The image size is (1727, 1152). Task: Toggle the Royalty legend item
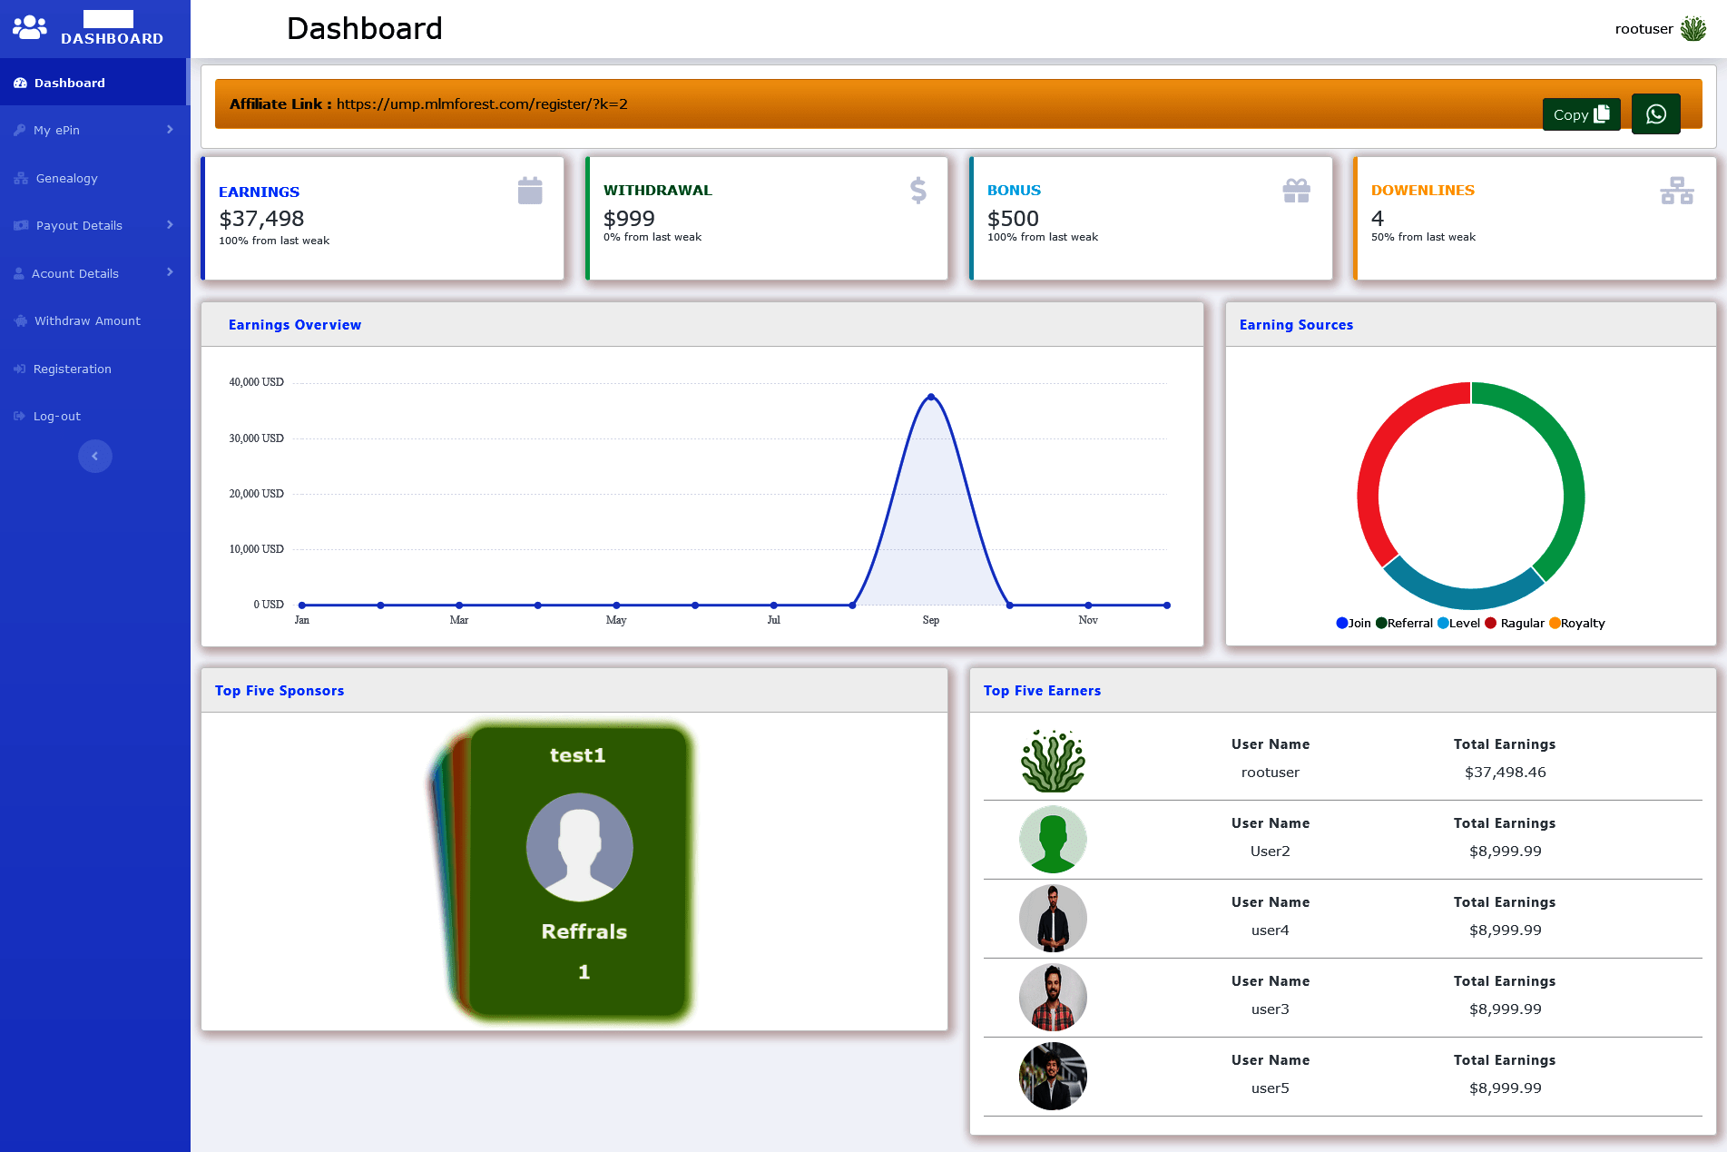point(1576,623)
